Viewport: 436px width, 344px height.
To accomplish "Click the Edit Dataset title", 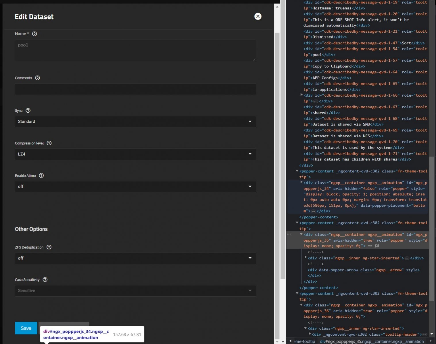I will coord(34,17).
